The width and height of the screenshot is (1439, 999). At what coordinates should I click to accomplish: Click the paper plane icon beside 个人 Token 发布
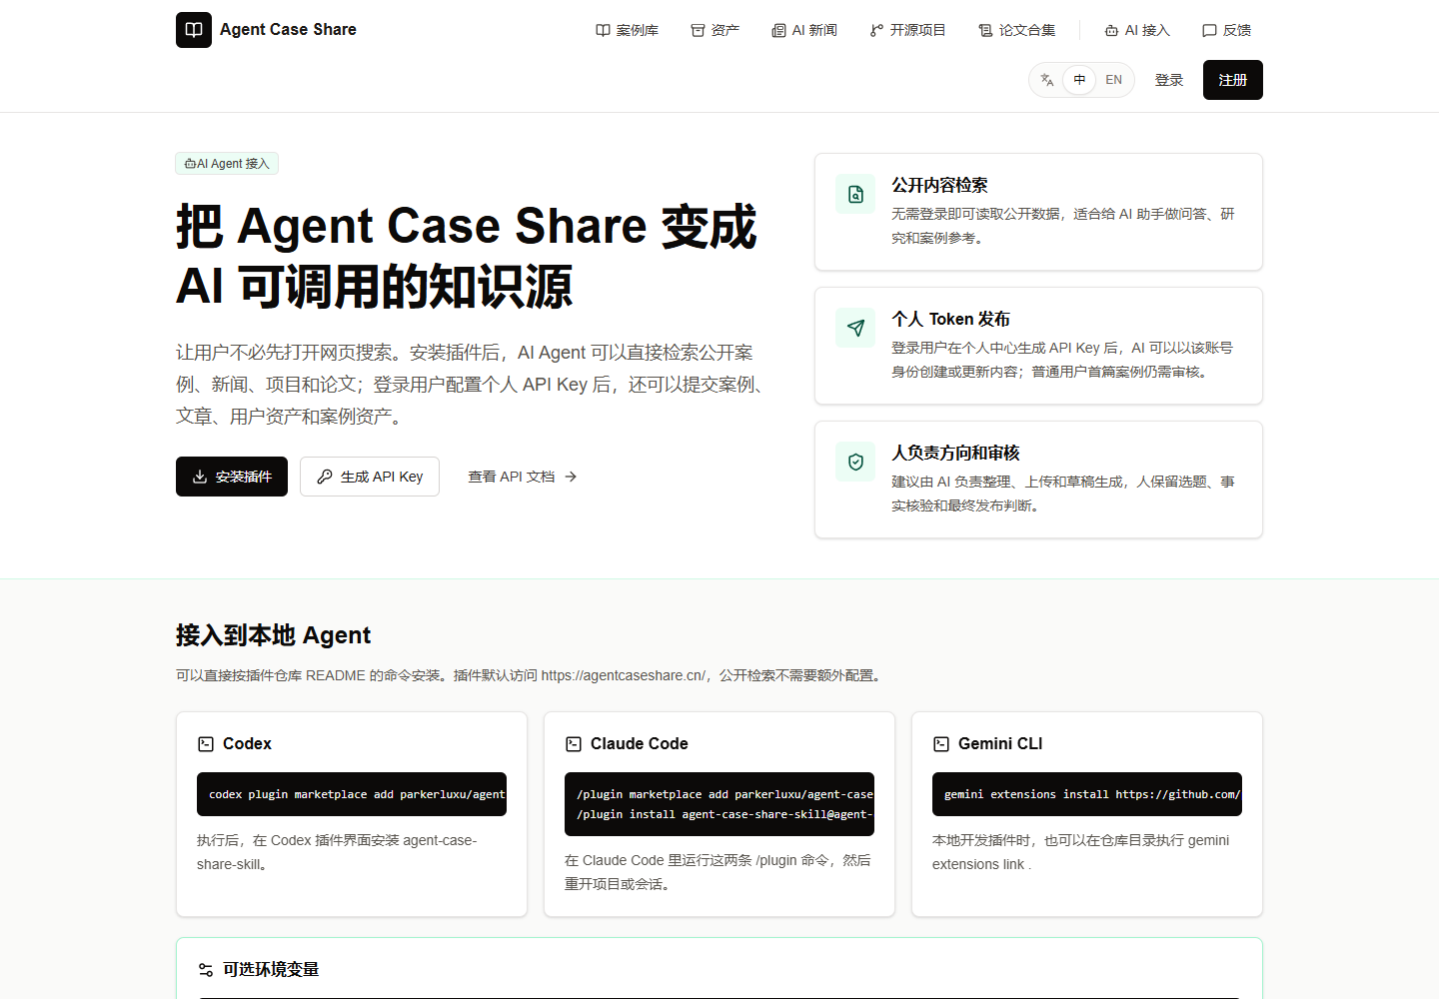pos(855,328)
